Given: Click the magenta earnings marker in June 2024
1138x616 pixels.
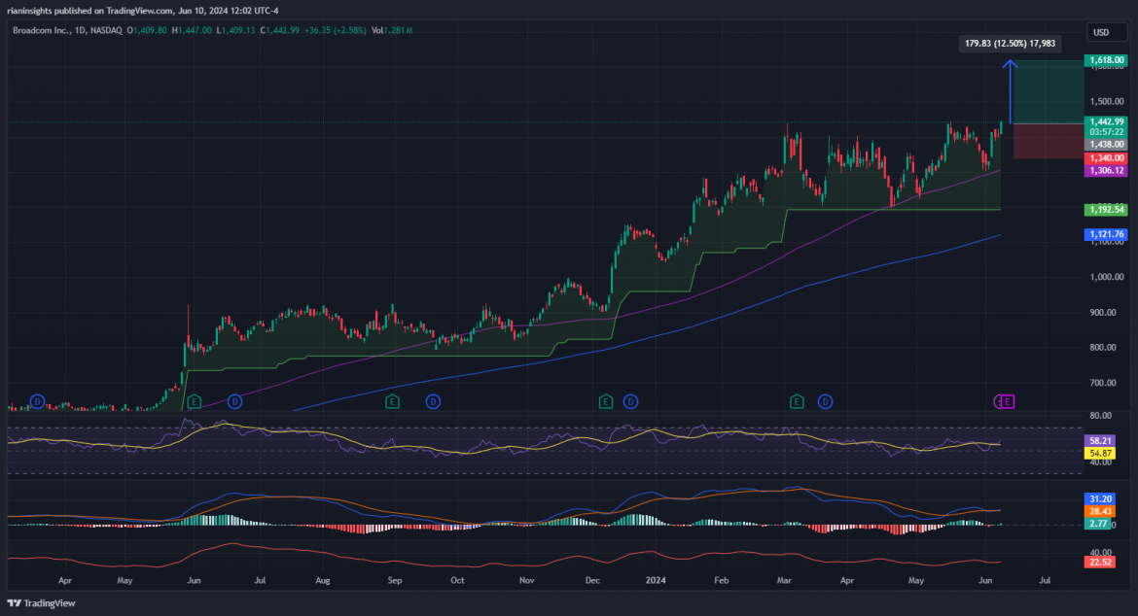Looking at the screenshot, I should pos(1008,401).
